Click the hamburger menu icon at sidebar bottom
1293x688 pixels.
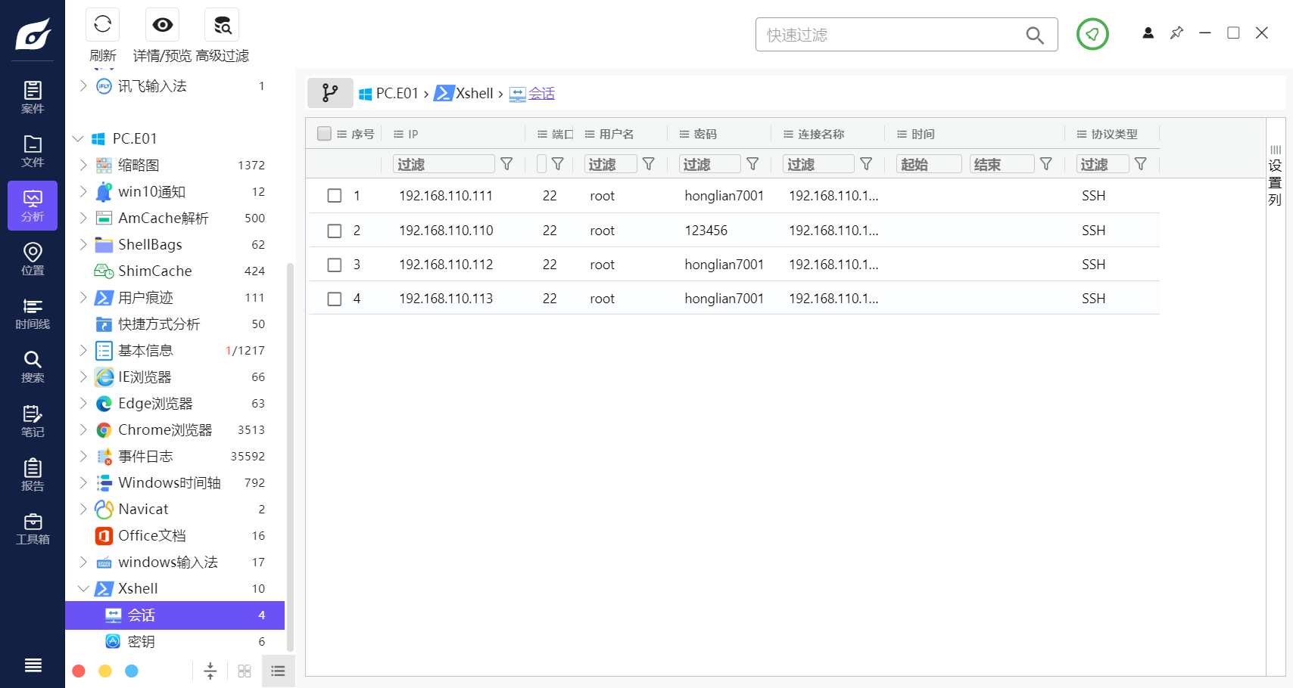pos(33,665)
